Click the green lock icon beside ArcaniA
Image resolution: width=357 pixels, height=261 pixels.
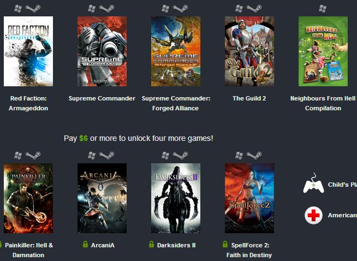click(x=85, y=245)
